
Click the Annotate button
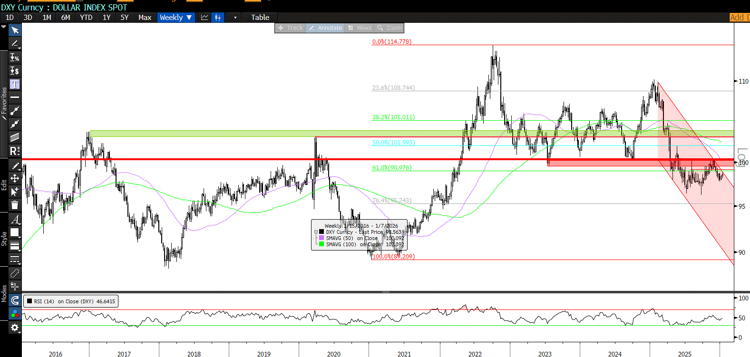326,28
